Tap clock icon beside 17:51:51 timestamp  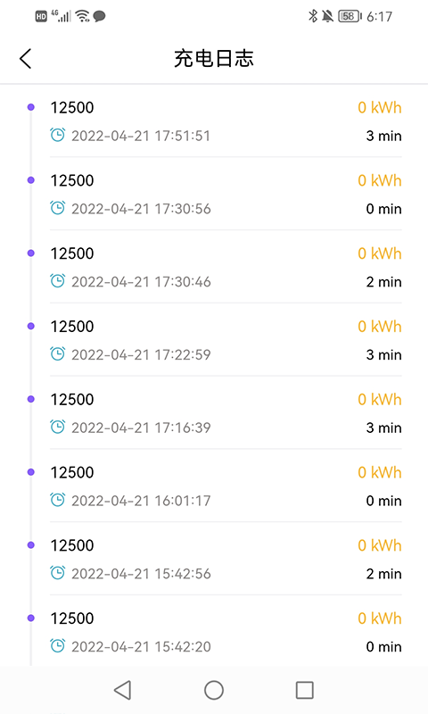point(58,135)
